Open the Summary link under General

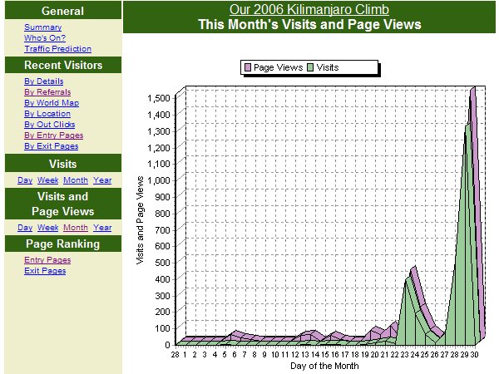pos(42,27)
